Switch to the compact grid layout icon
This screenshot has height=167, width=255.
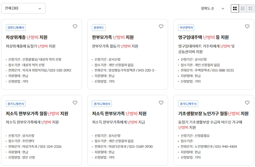[x=242, y=8]
